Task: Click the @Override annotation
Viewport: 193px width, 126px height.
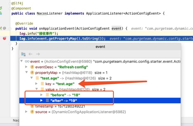Action: click(24, 23)
